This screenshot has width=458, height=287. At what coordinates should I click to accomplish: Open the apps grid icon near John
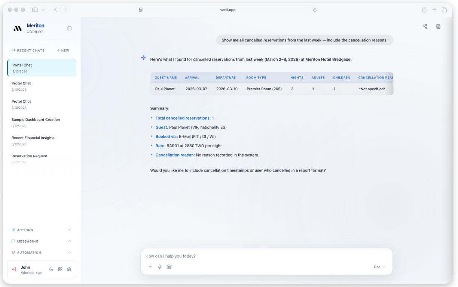pos(60,269)
